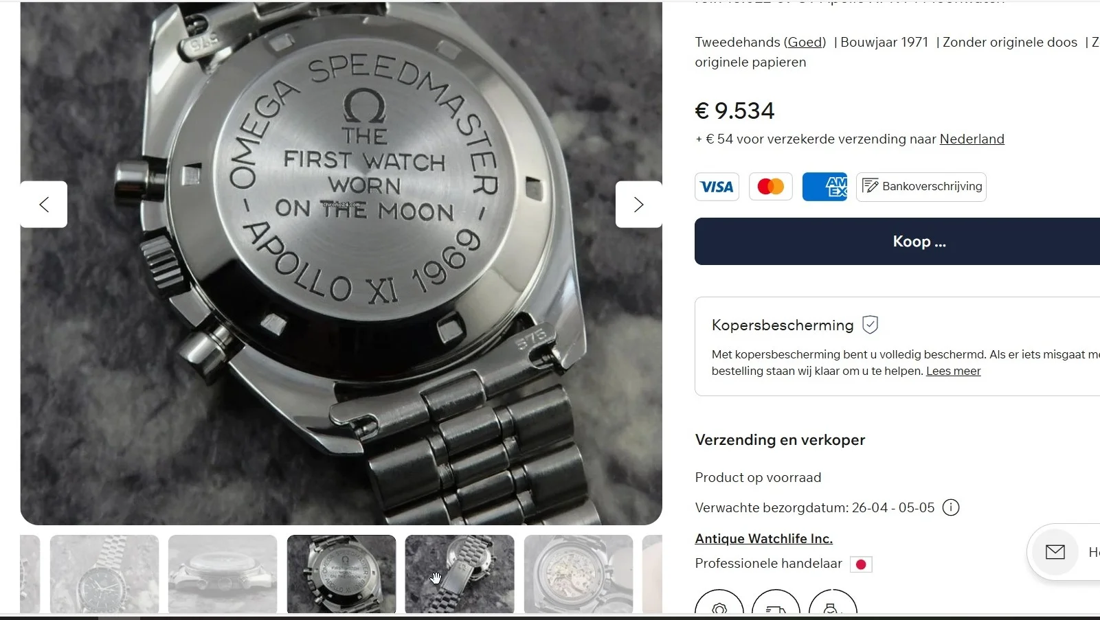The image size is (1100, 620).
Task: Click the Japan flag seller icon
Action: tap(861, 564)
